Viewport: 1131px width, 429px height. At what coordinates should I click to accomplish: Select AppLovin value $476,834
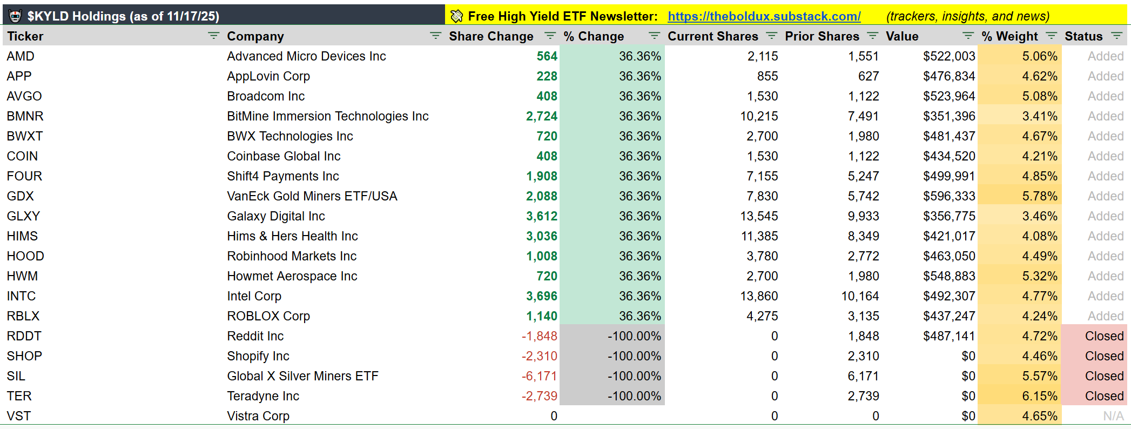tap(930, 76)
